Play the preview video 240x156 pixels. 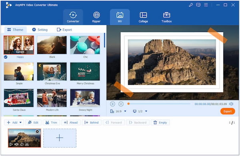tap(112, 104)
